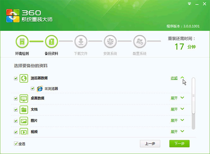This screenshot has width=210, height=154.
Task: Click the 下载文件 step icon
Action: [x=81, y=41]
